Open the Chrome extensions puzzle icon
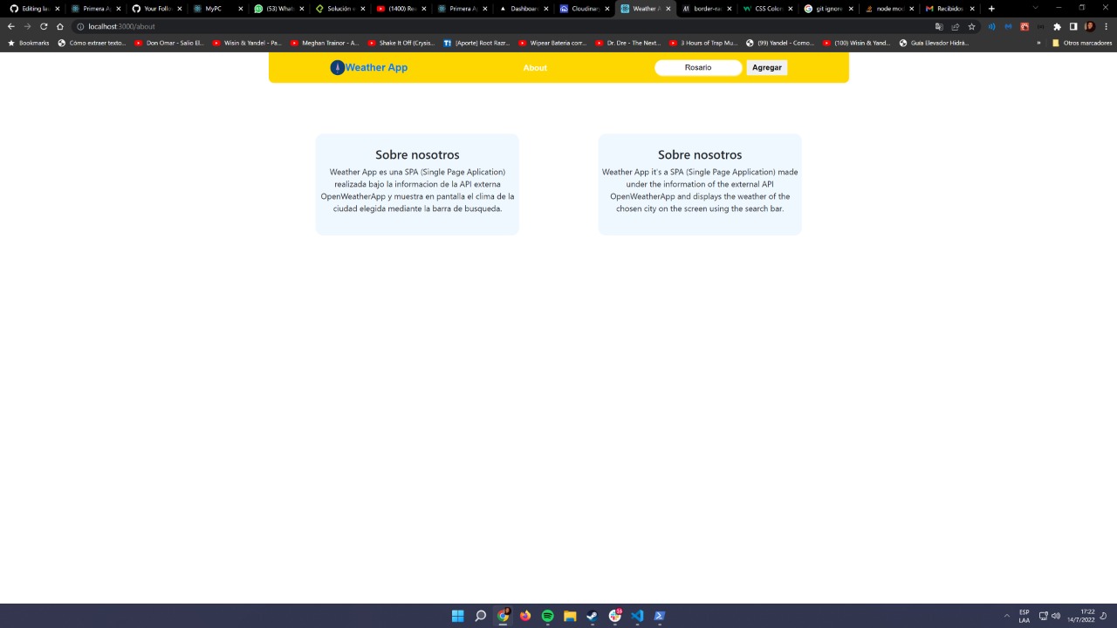 click(1055, 26)
